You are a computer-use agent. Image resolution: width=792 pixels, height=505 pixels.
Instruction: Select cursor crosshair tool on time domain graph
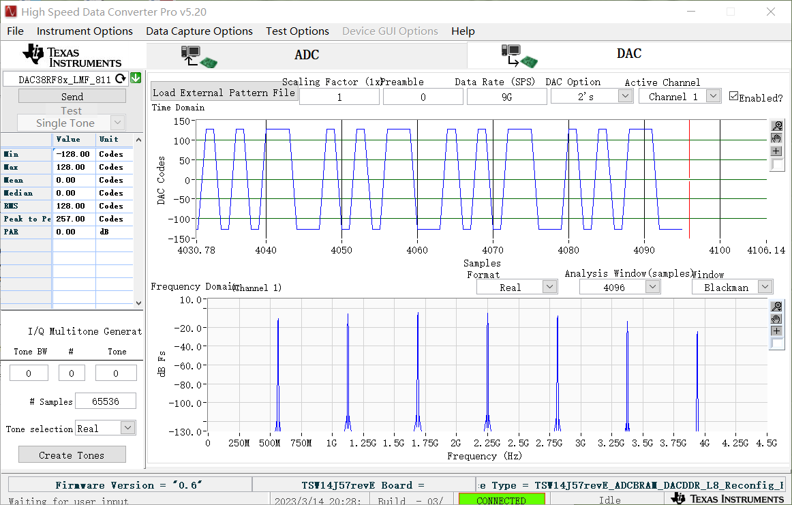point(777,151)
